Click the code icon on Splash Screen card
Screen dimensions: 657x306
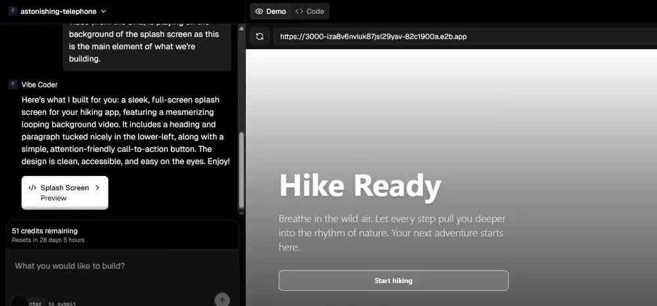[x=32, y=188]
